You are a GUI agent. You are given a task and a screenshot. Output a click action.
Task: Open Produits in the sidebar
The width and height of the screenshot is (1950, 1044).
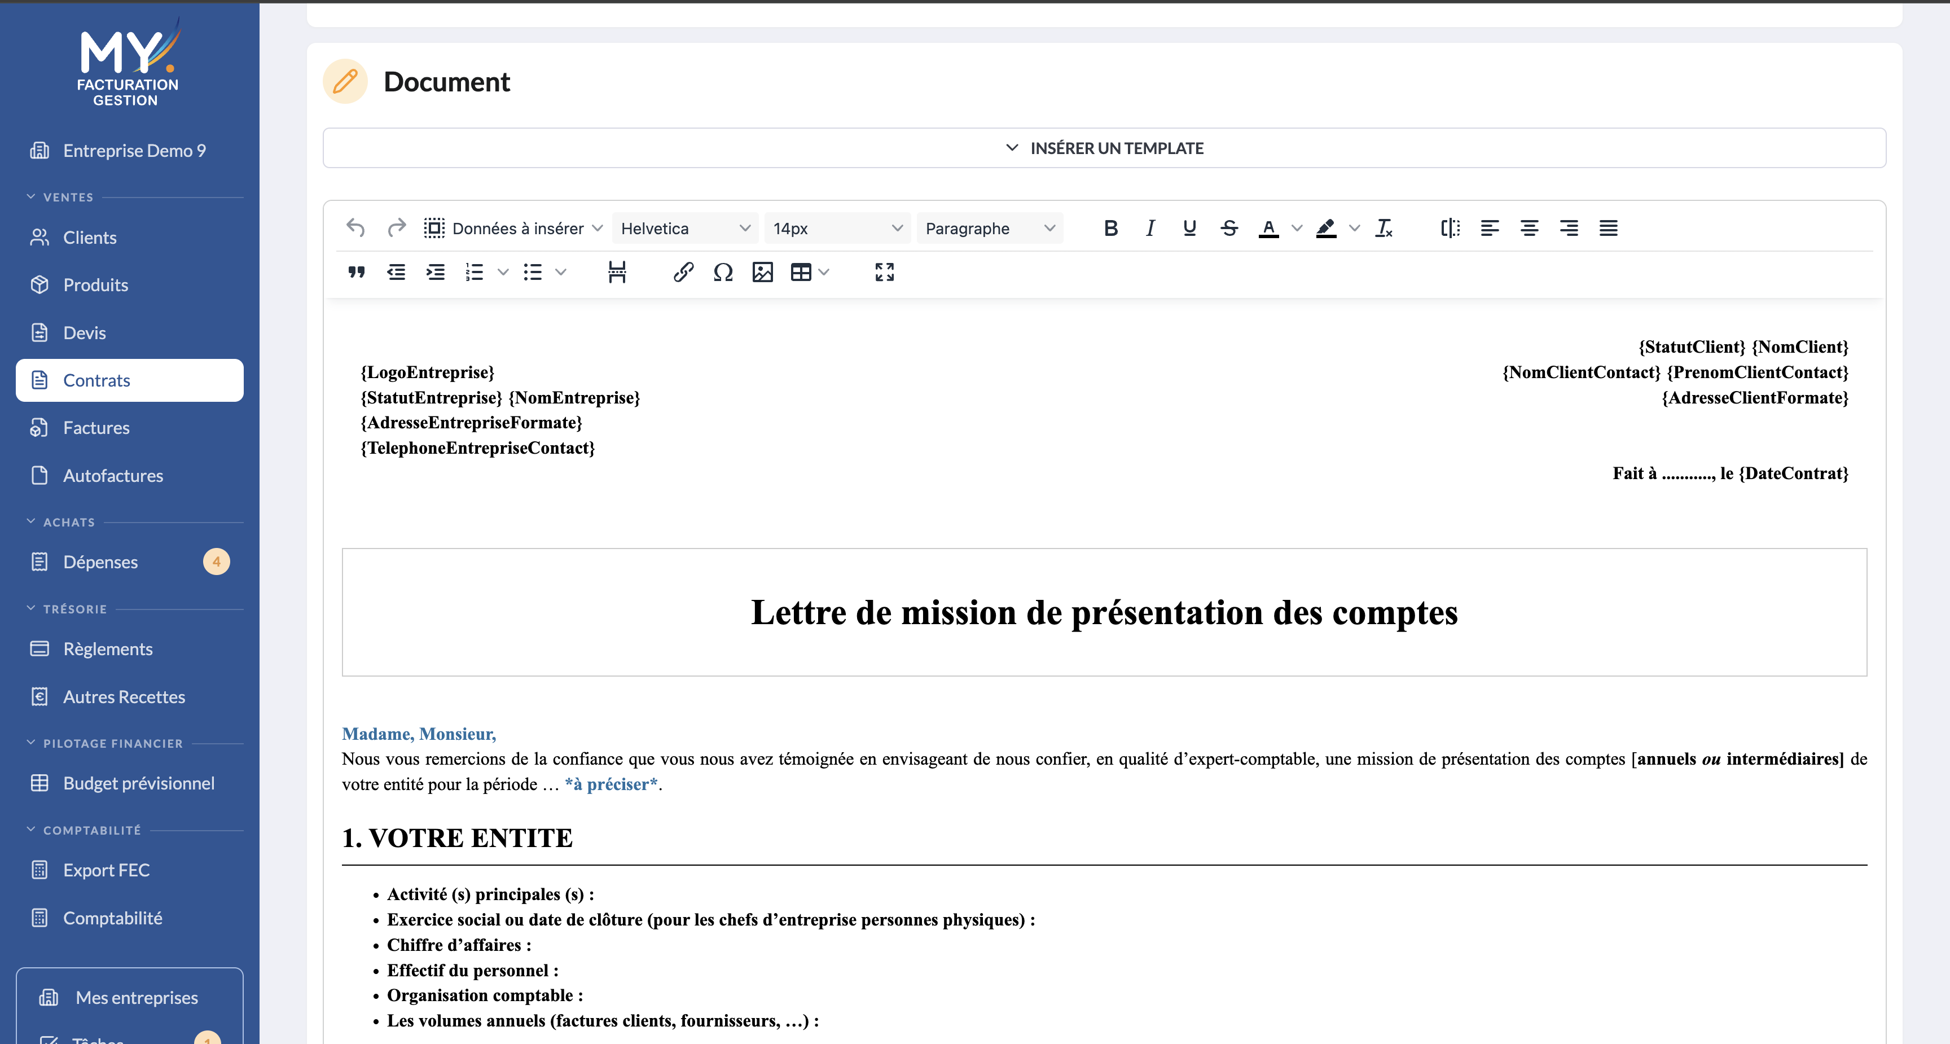coord(129,284)
